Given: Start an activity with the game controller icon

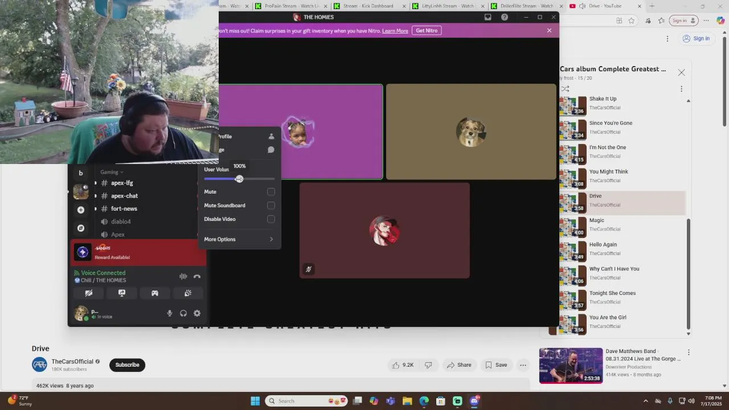Looking at the screenshot, I should coord(155,293).
